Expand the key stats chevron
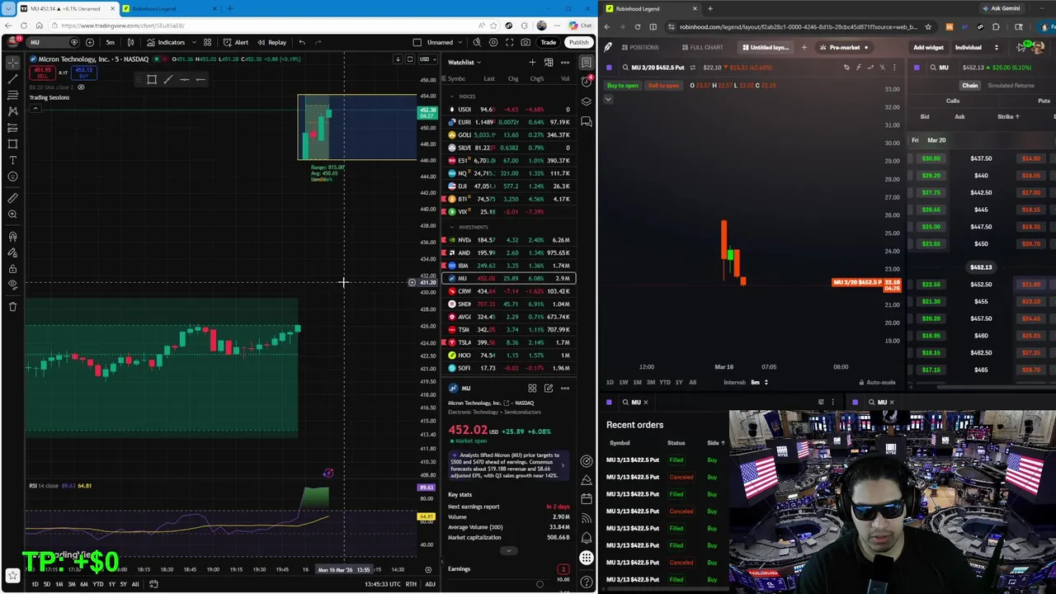1056x594 pixels. coord(509,550)
